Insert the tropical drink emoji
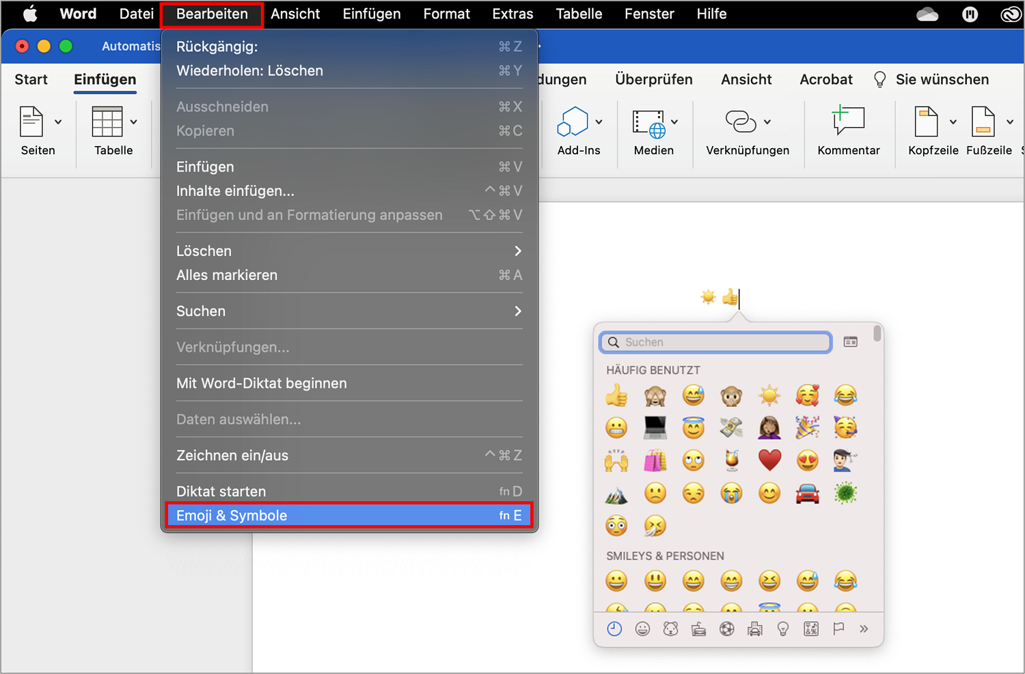Viewport: 1025px width, 674px height. point(731,460)
